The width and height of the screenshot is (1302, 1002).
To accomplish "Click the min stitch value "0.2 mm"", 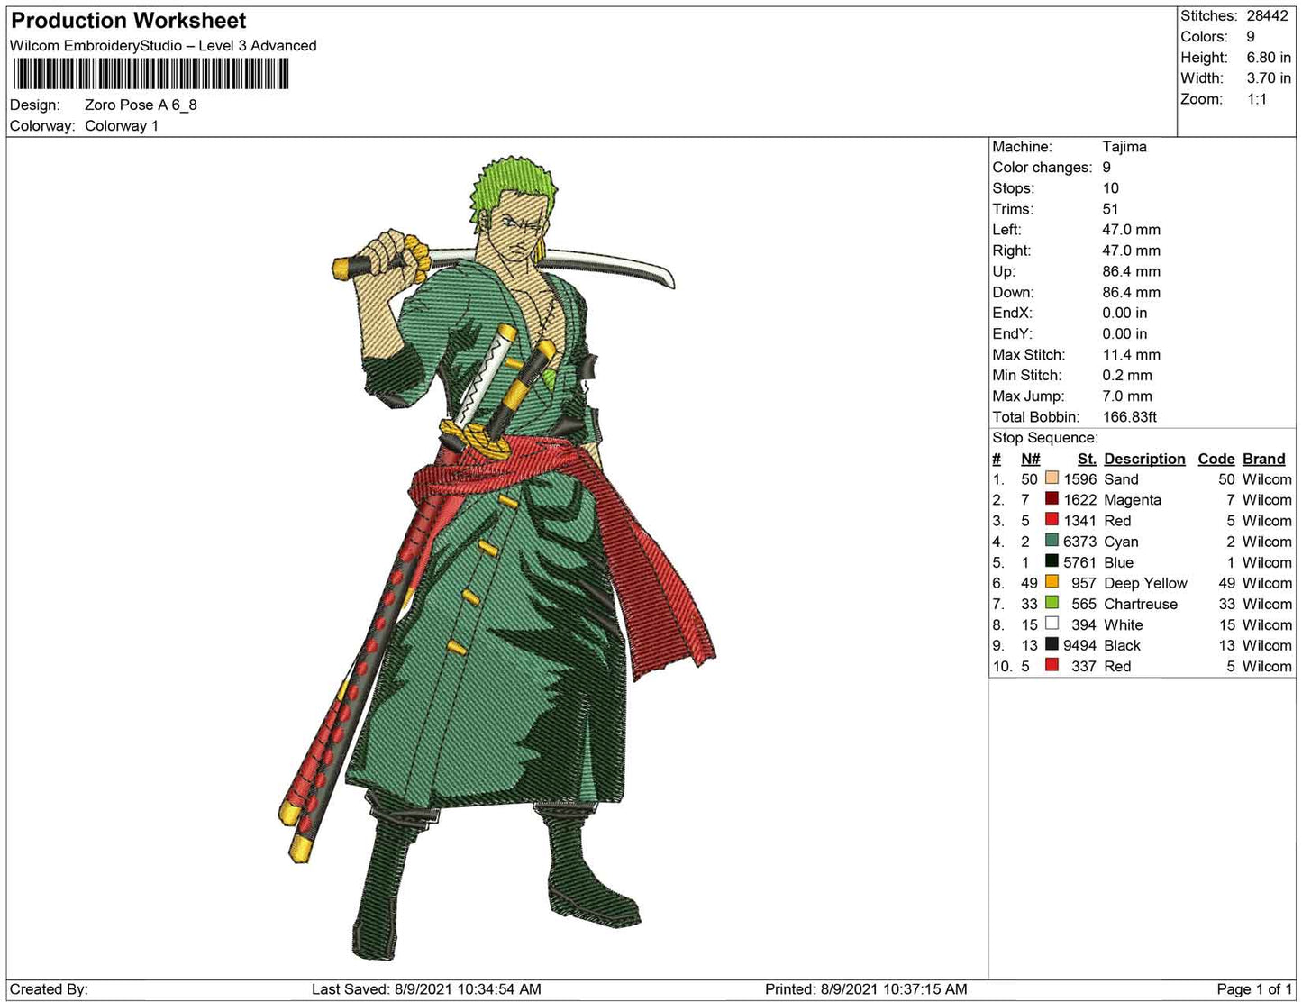I will pos(1127,375).
